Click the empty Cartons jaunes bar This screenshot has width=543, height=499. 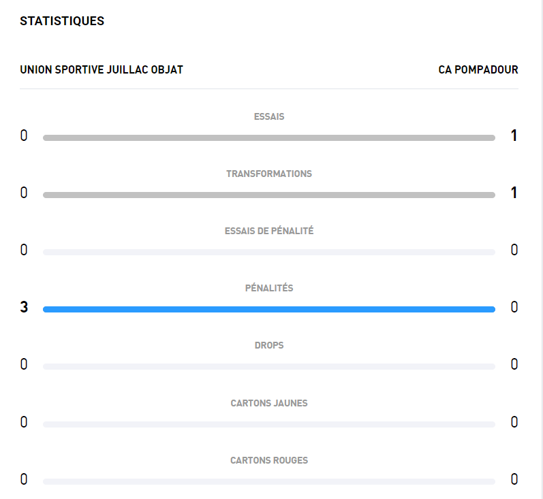click(268, 424)
